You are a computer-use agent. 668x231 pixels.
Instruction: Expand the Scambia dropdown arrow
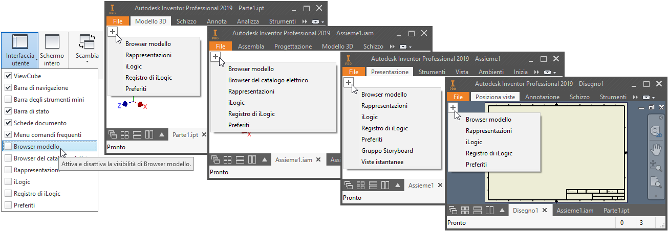[x=87, y=62]
